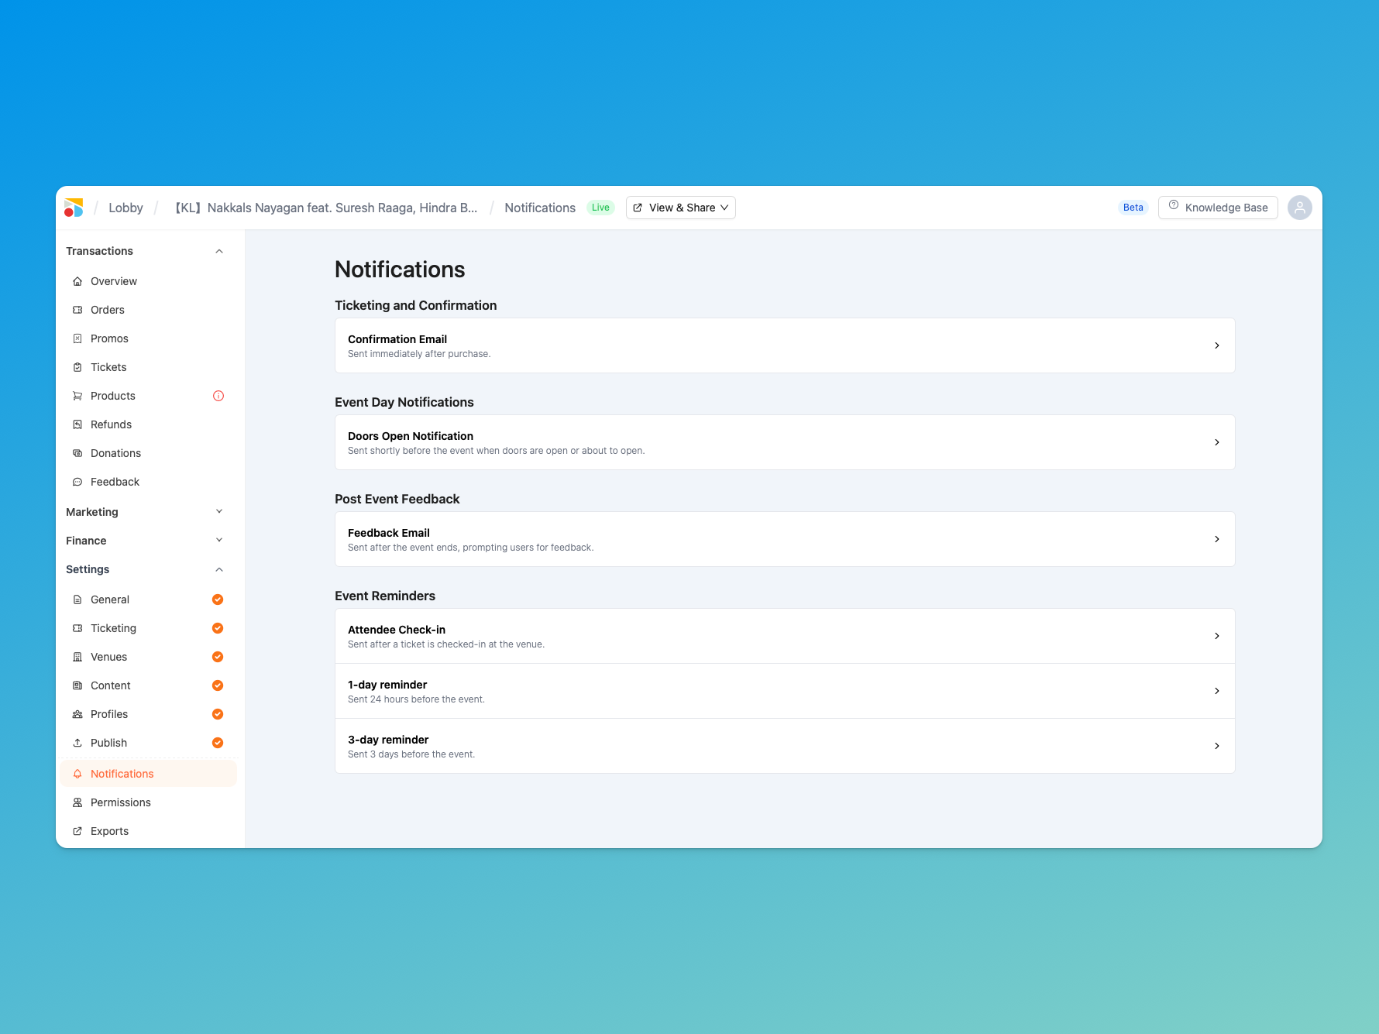Open the Confirmation Email notification row
This screenshot has width=1379, height=1034.
[x=784, y=345]
